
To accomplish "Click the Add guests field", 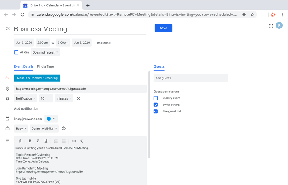I will pyautogui.click(x=191, y=78).
